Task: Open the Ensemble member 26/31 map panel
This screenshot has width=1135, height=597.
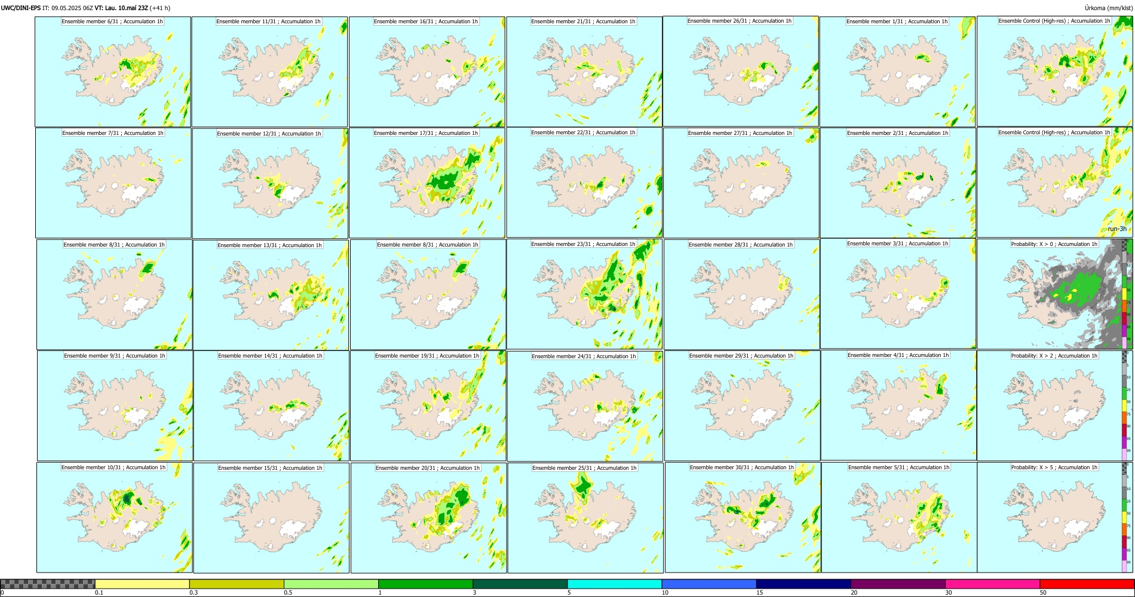Action: click(x=741, y=71)
